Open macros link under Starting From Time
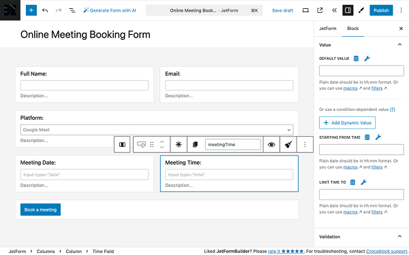Viewport: 409px width, 255px height. pos(350,167)
